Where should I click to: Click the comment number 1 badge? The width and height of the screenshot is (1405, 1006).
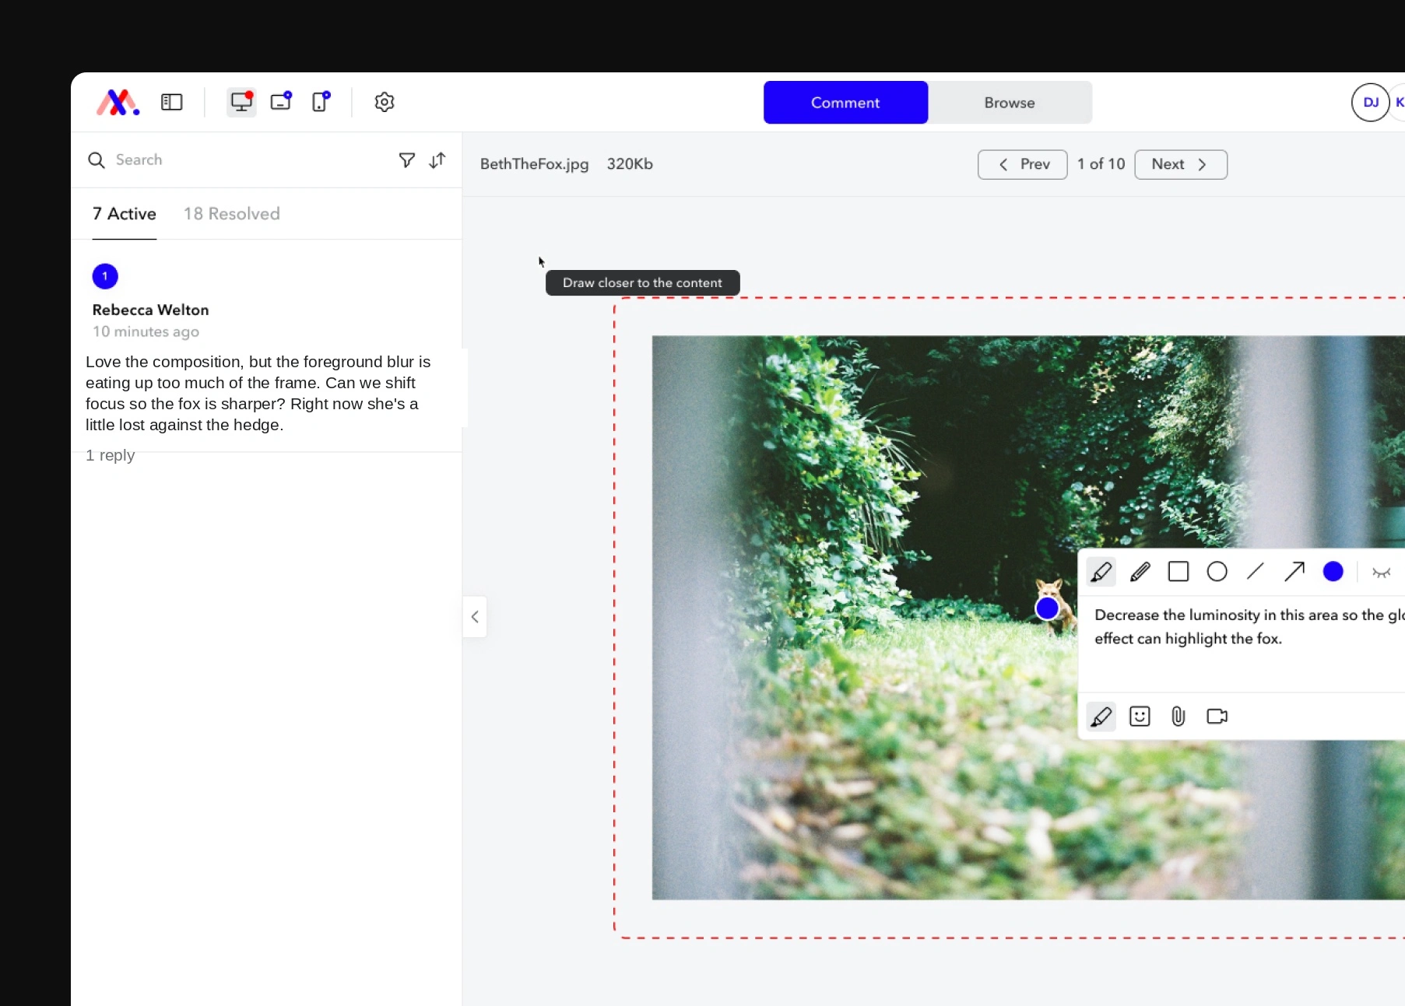105,276
